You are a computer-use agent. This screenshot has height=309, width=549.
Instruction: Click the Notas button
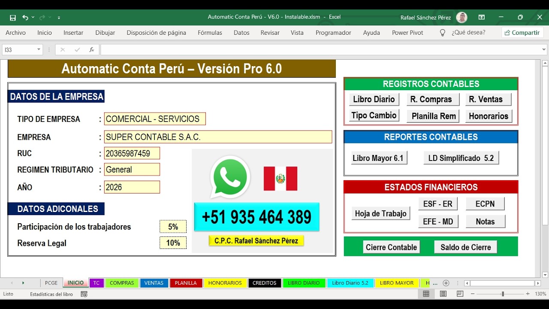tap(485, 221)
